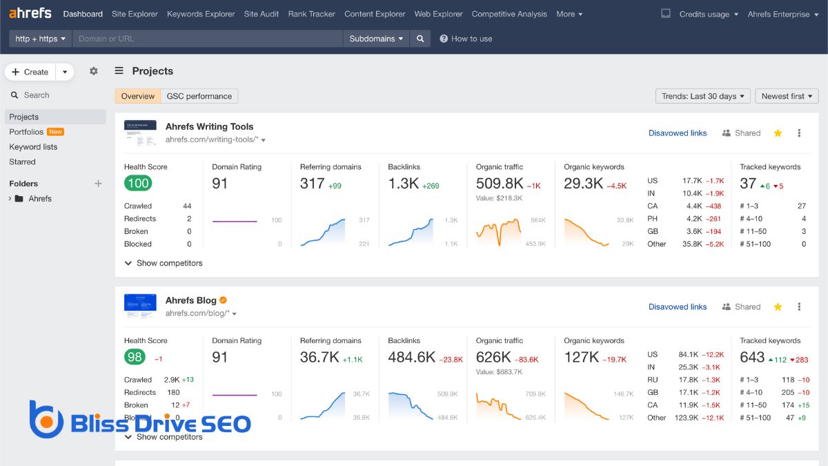Click Organic traffic value 509.8K

[500, 183]
